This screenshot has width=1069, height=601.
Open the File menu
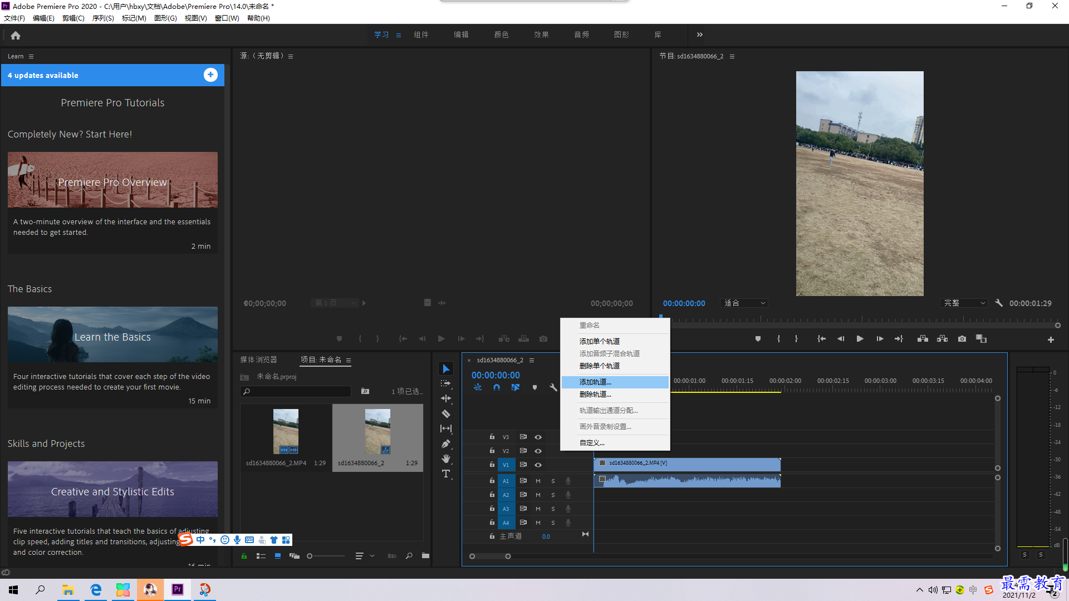click(14, 18)
